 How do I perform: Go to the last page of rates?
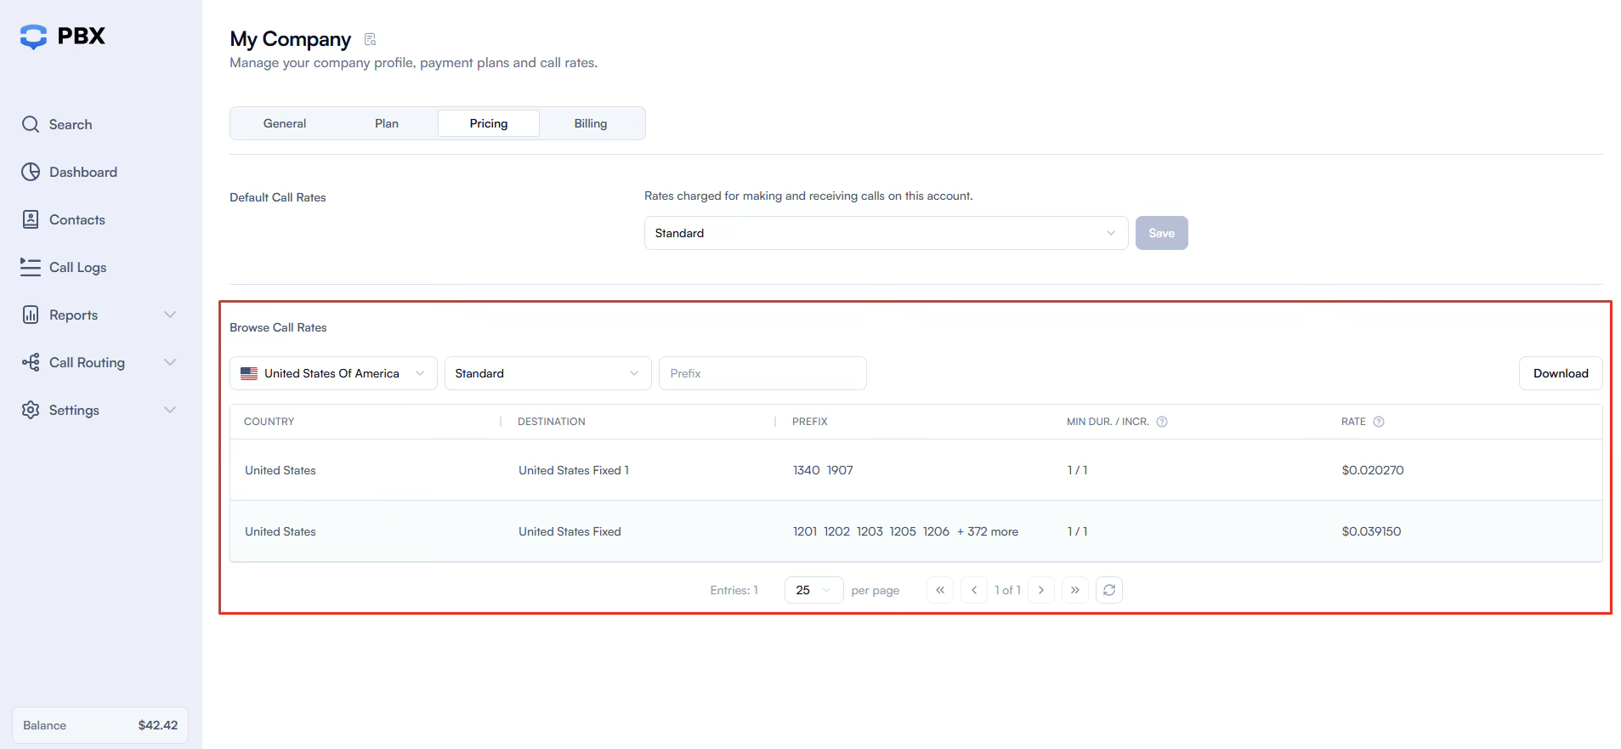[x=1075, y=590]
